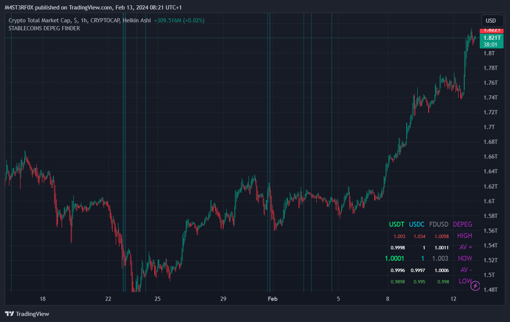Click the DEPEG column header
The width and height of the screenshot is (510, 322).
pyautogui.click(x=463, y=224)
